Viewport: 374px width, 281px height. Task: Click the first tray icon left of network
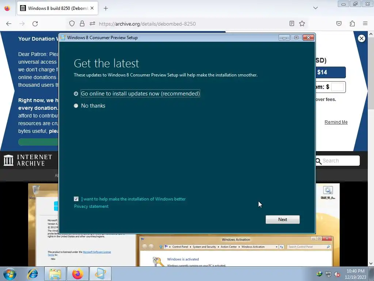point(319,274)
